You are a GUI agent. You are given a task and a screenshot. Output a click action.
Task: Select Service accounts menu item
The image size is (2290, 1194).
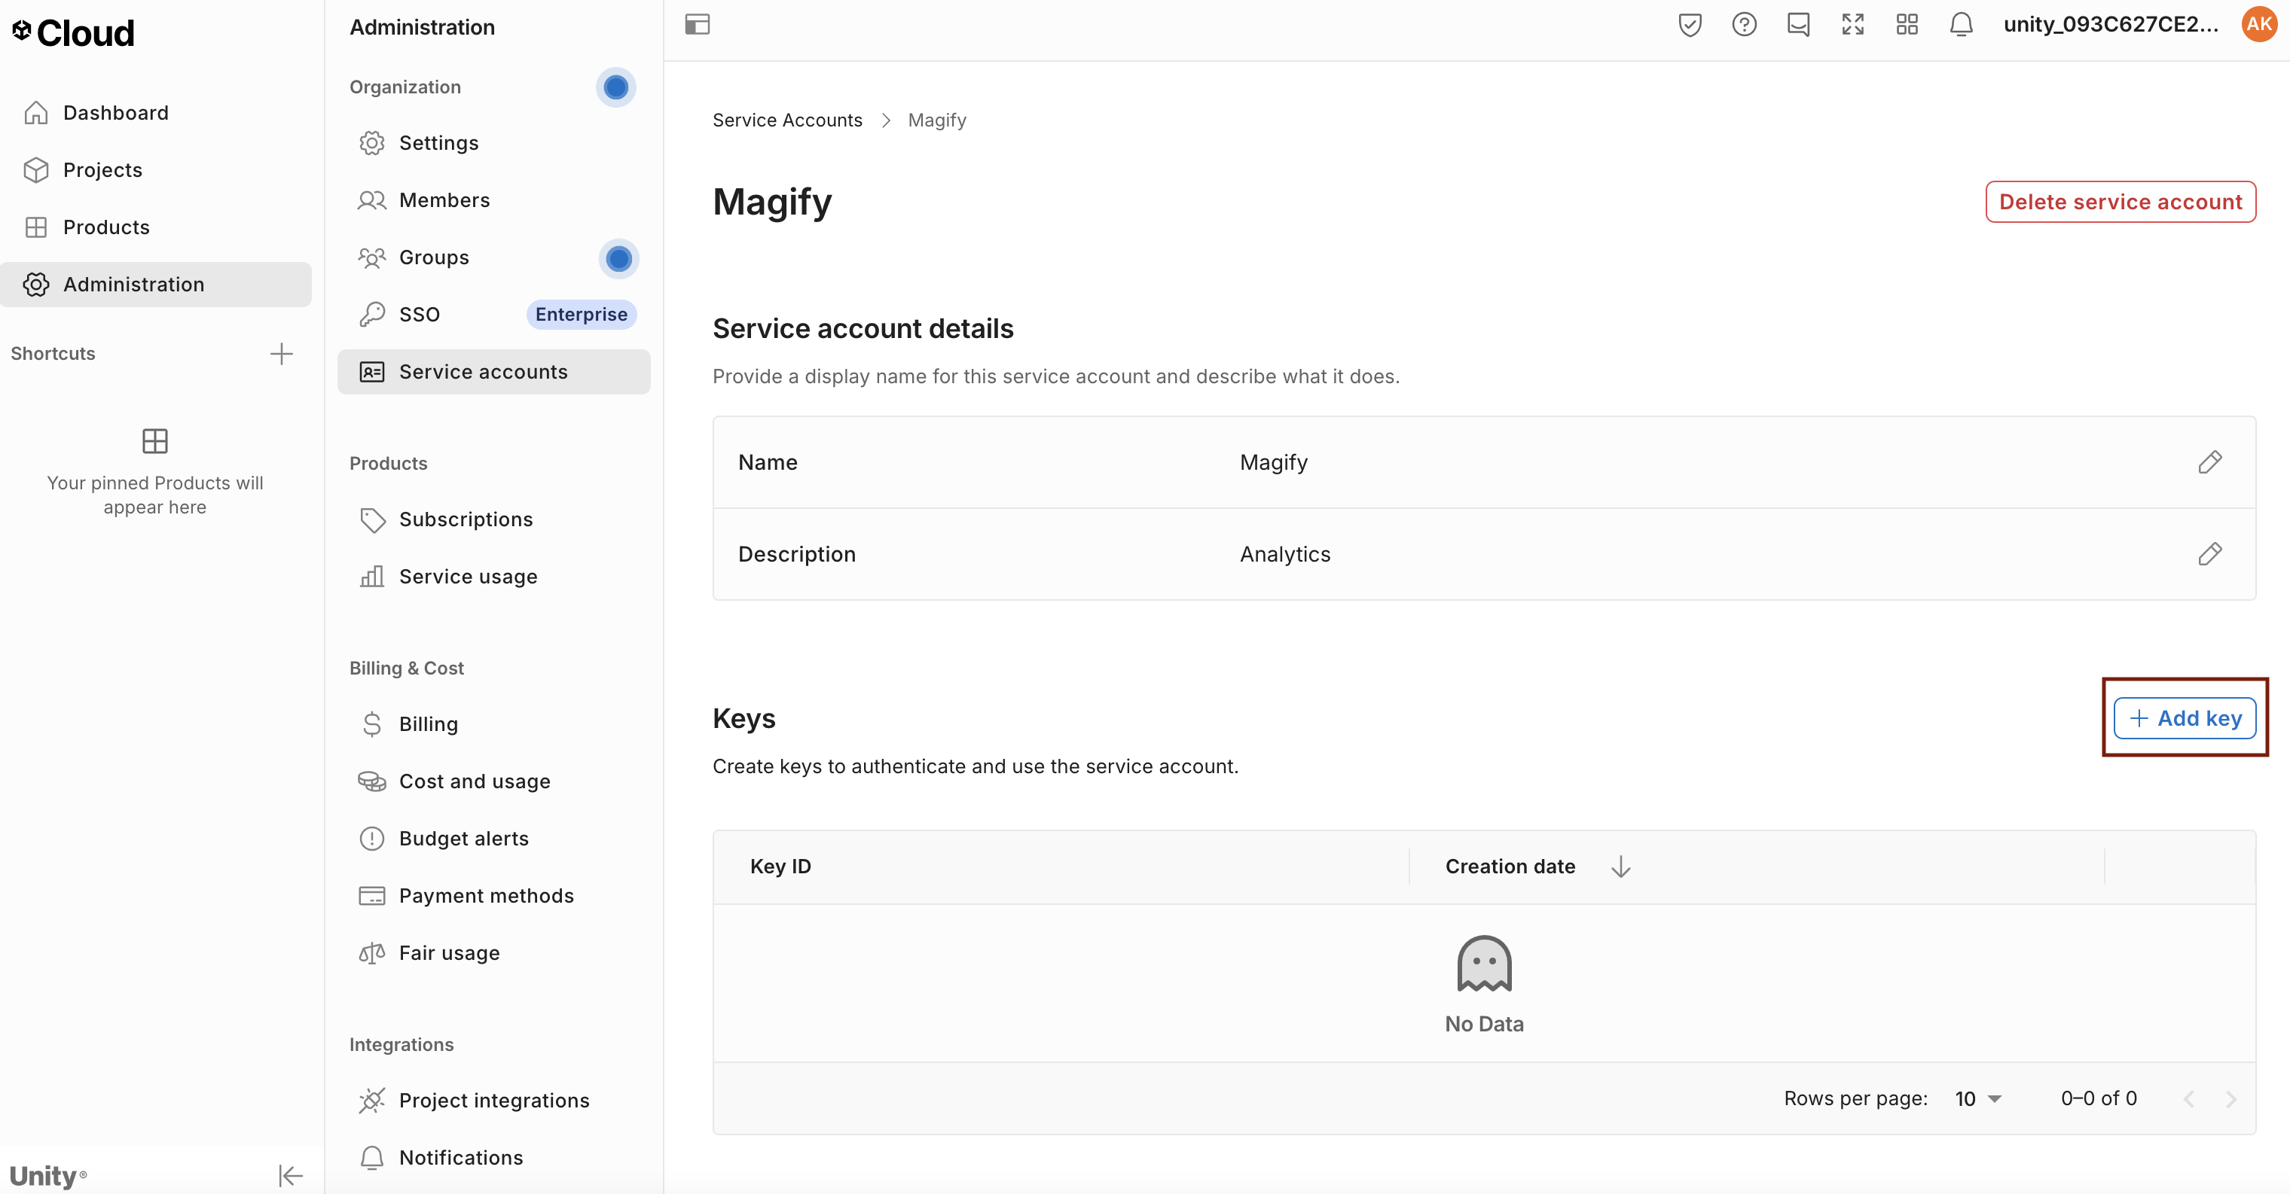493,372
